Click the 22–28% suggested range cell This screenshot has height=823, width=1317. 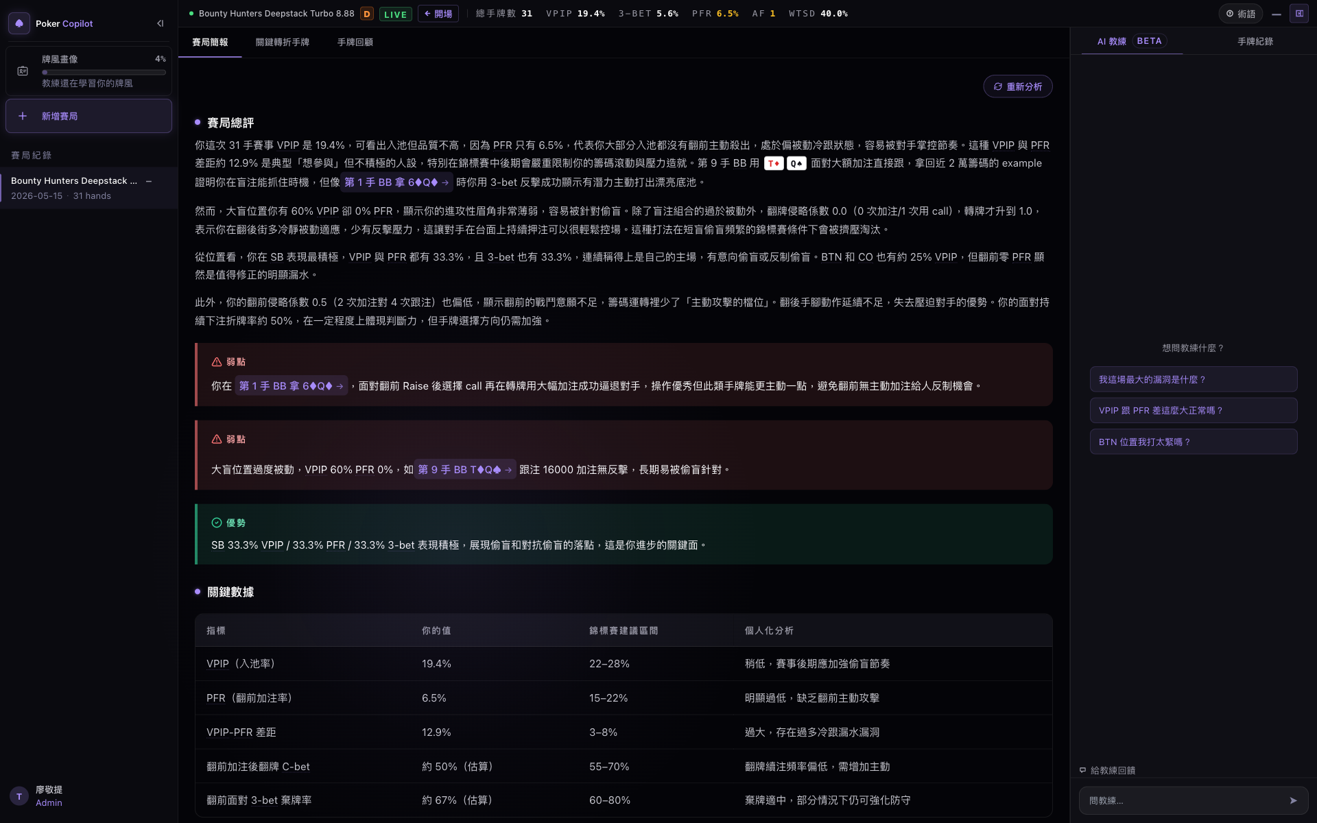[609, 664]
